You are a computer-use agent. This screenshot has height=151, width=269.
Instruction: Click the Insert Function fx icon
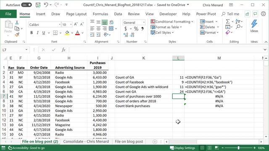click(63, 50)
